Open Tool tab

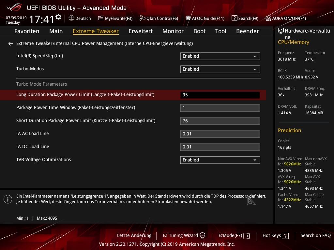coord(221,31)
